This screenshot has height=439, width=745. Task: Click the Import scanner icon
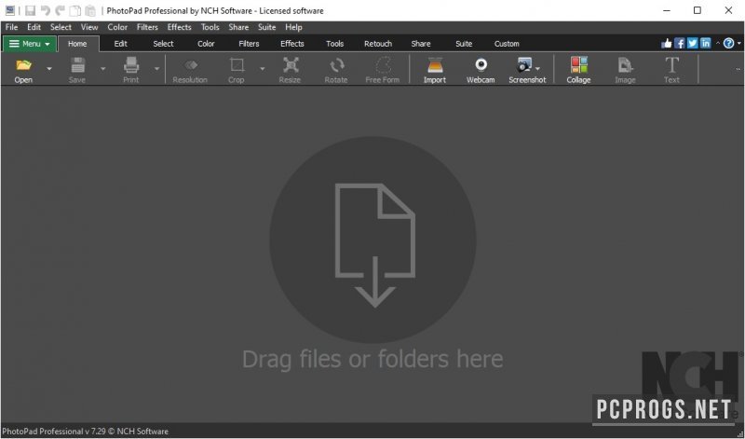coord(435,64)
